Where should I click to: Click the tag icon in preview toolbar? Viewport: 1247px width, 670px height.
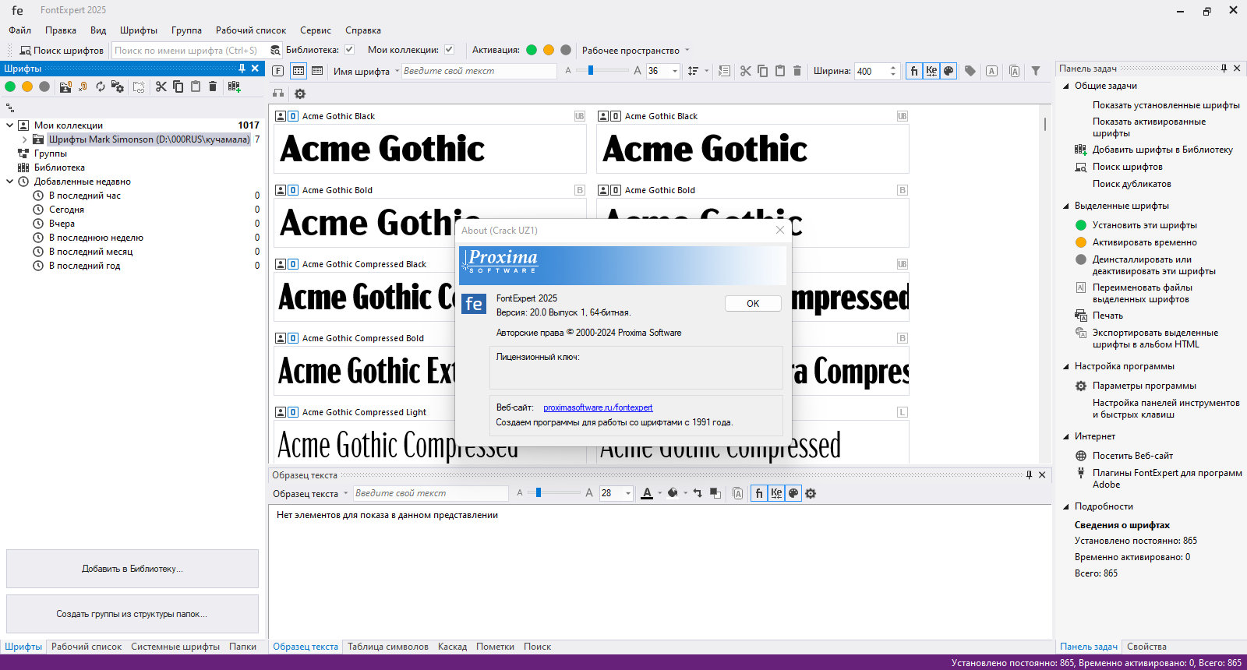970,71
